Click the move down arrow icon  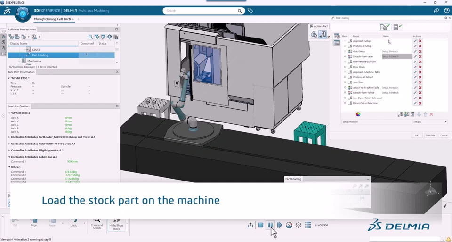(x=419, y=114)
